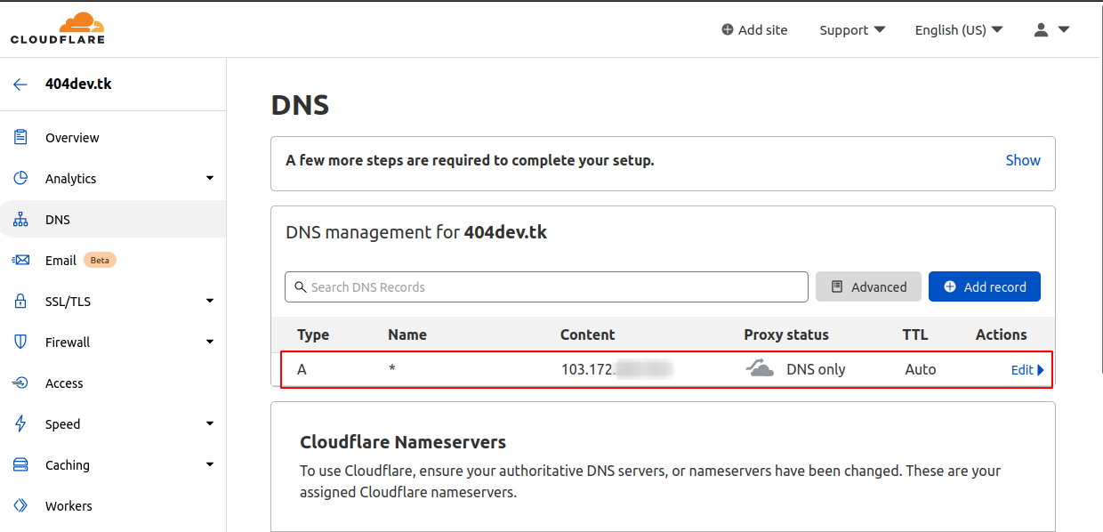The height and width of the screenshot is (532, 1103).
Task: Click the Add record button
Action: (985, 286)
